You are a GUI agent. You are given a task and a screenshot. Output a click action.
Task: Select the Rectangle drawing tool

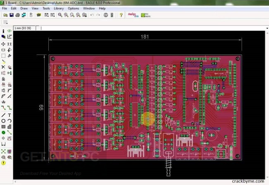(3, 127)
